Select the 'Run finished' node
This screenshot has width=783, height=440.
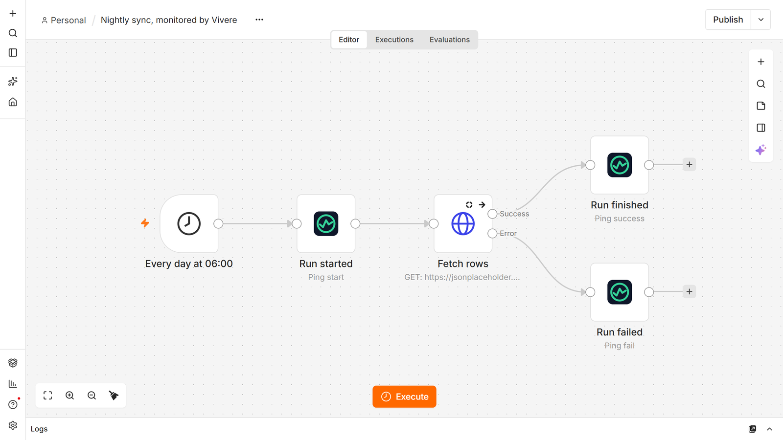coord(620,165)
